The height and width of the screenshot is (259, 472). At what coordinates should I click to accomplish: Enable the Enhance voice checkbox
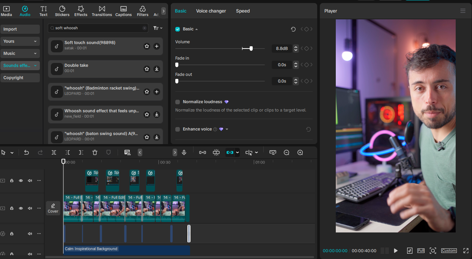coord(178,129)
